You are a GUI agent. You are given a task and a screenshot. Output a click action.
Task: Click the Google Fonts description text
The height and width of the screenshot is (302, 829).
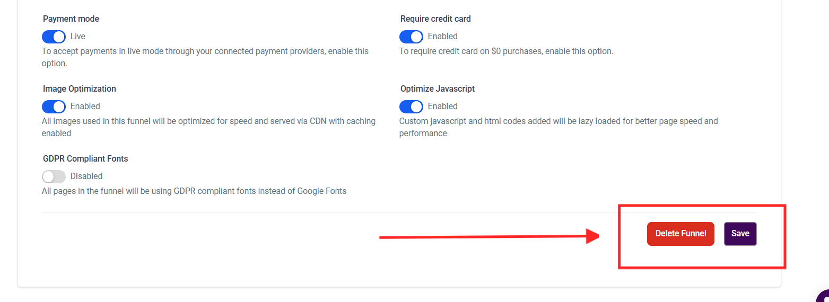(x=194, y=191)
